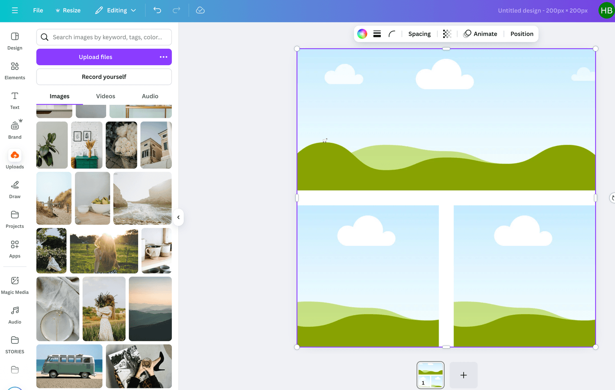Open the Projects sidebar panel

[15, 220]
